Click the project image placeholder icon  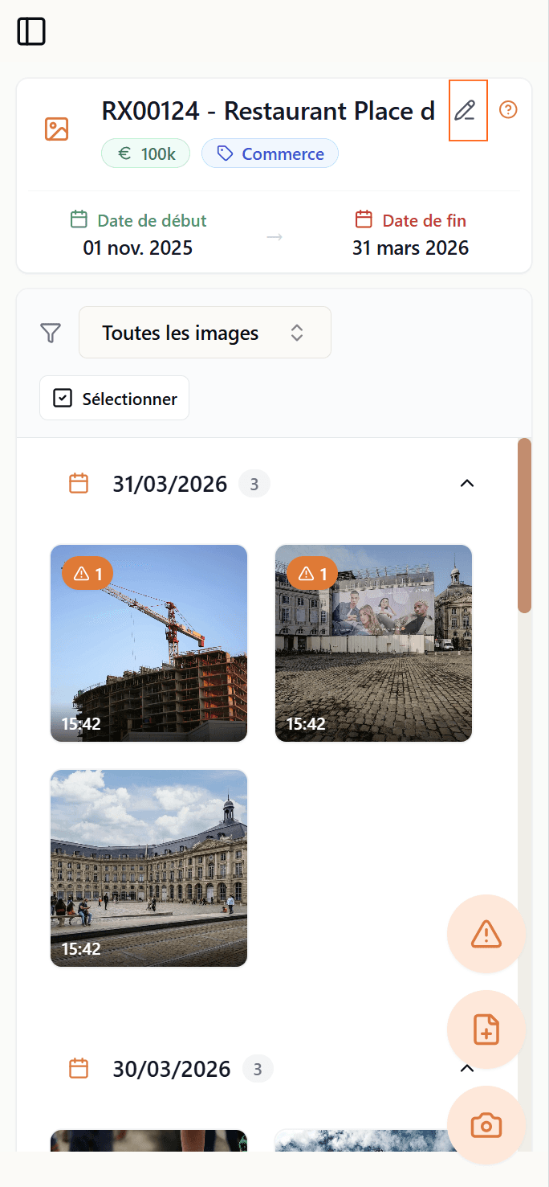[56, 129]
